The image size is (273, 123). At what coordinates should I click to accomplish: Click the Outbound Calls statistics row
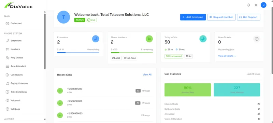click(212, 109)
